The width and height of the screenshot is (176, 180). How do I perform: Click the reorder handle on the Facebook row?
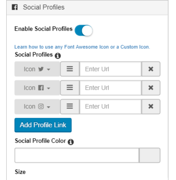coord(70,88)
